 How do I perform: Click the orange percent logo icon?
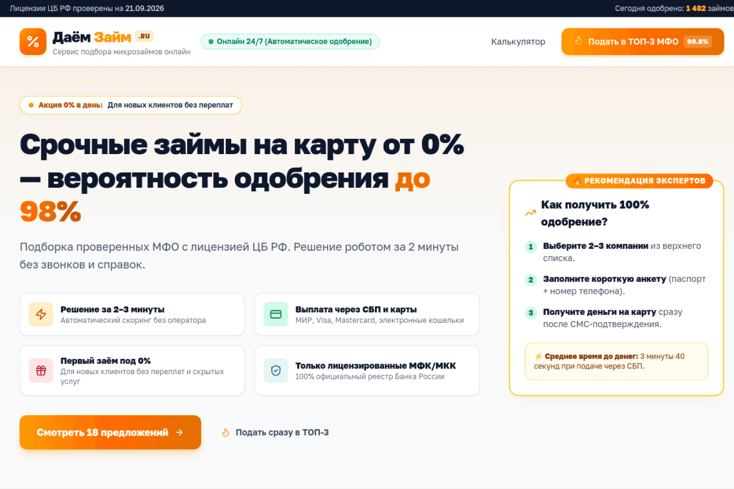point(33,41)
